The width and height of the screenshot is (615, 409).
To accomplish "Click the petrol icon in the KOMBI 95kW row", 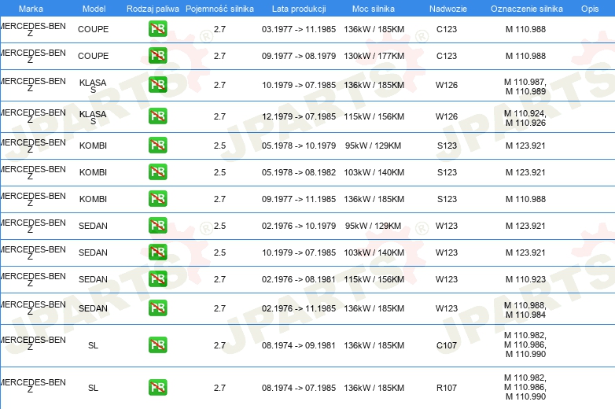I will (x=157, y=145).
